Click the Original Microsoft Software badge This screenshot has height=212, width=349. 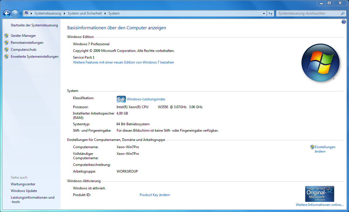pos(320,194)
